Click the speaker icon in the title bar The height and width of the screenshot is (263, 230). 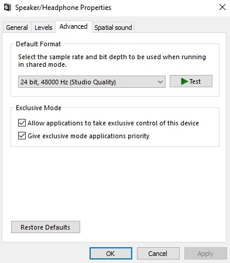coord(8,8)
